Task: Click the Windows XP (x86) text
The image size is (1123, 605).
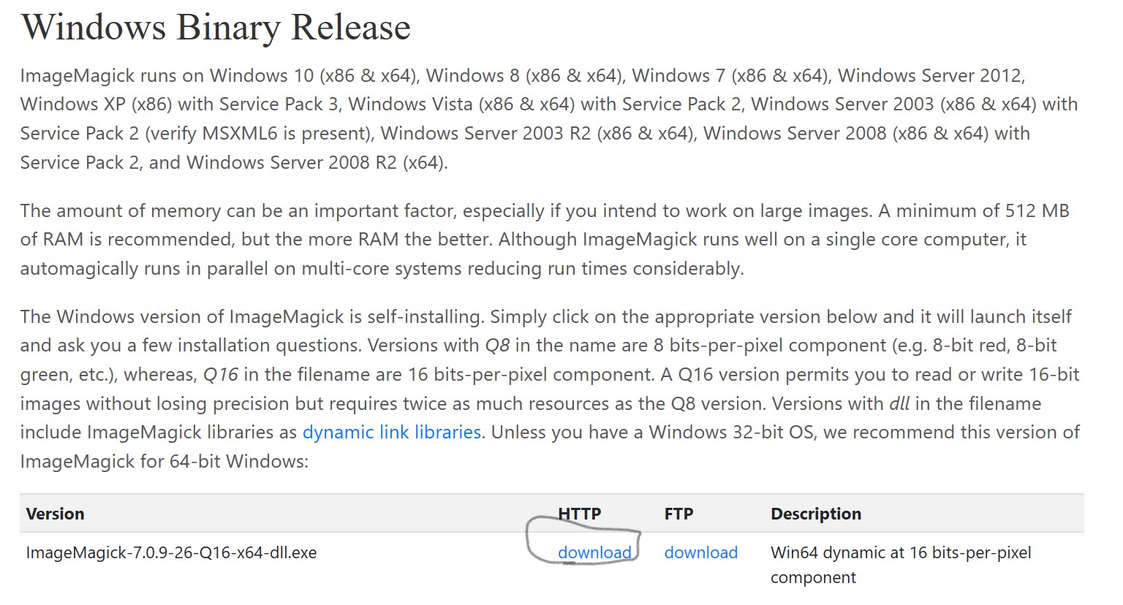Action: (97, 104)
